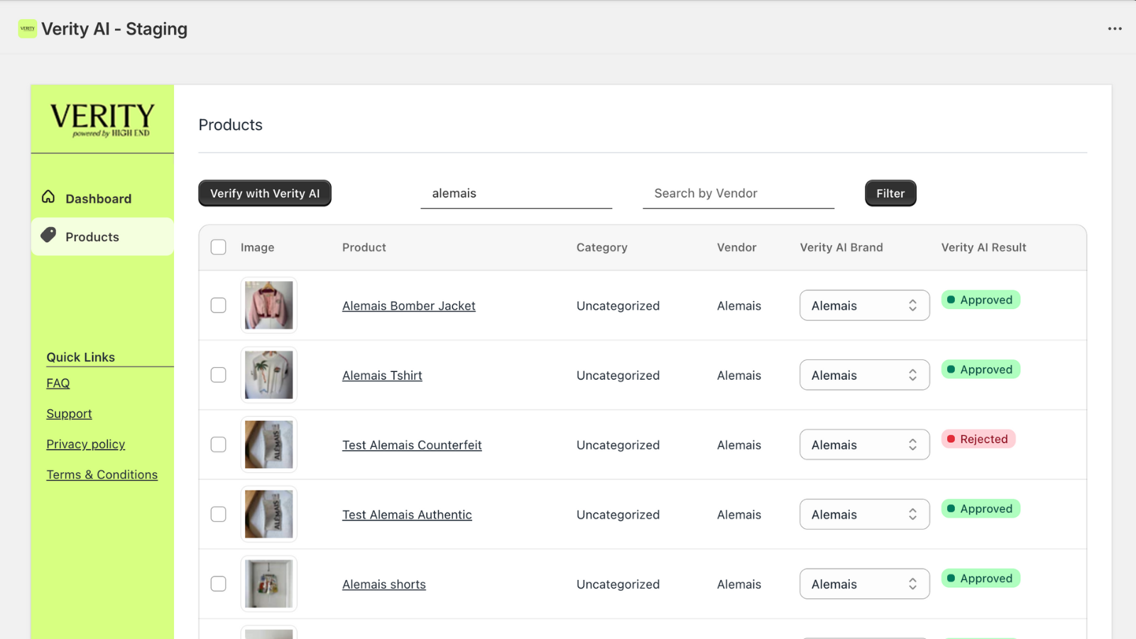1136x639 pixels.
Task: Click the Verity app logo icon in header
Action: point(27,29)
